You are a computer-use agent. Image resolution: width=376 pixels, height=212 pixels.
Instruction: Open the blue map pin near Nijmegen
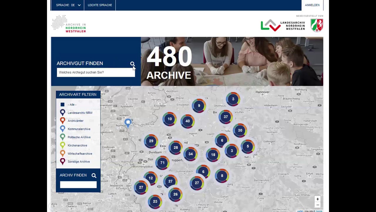(x=128, y=123)
